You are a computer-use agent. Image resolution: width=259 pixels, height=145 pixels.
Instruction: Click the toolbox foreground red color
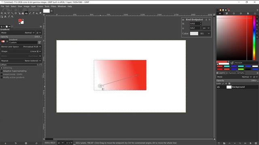pos(20,21)
